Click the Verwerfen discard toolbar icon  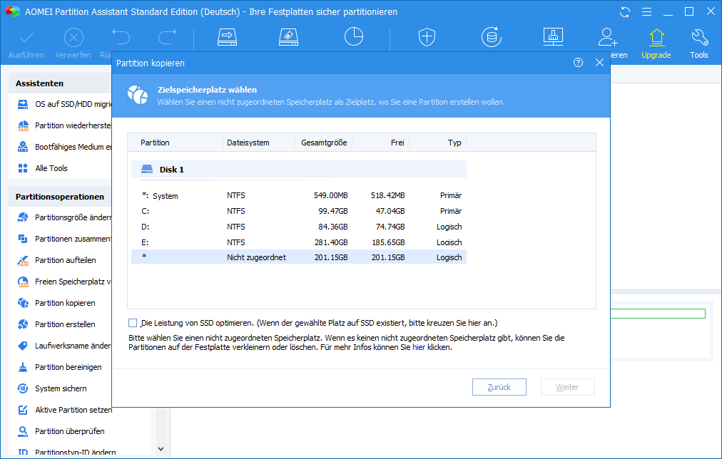point(73,37)
